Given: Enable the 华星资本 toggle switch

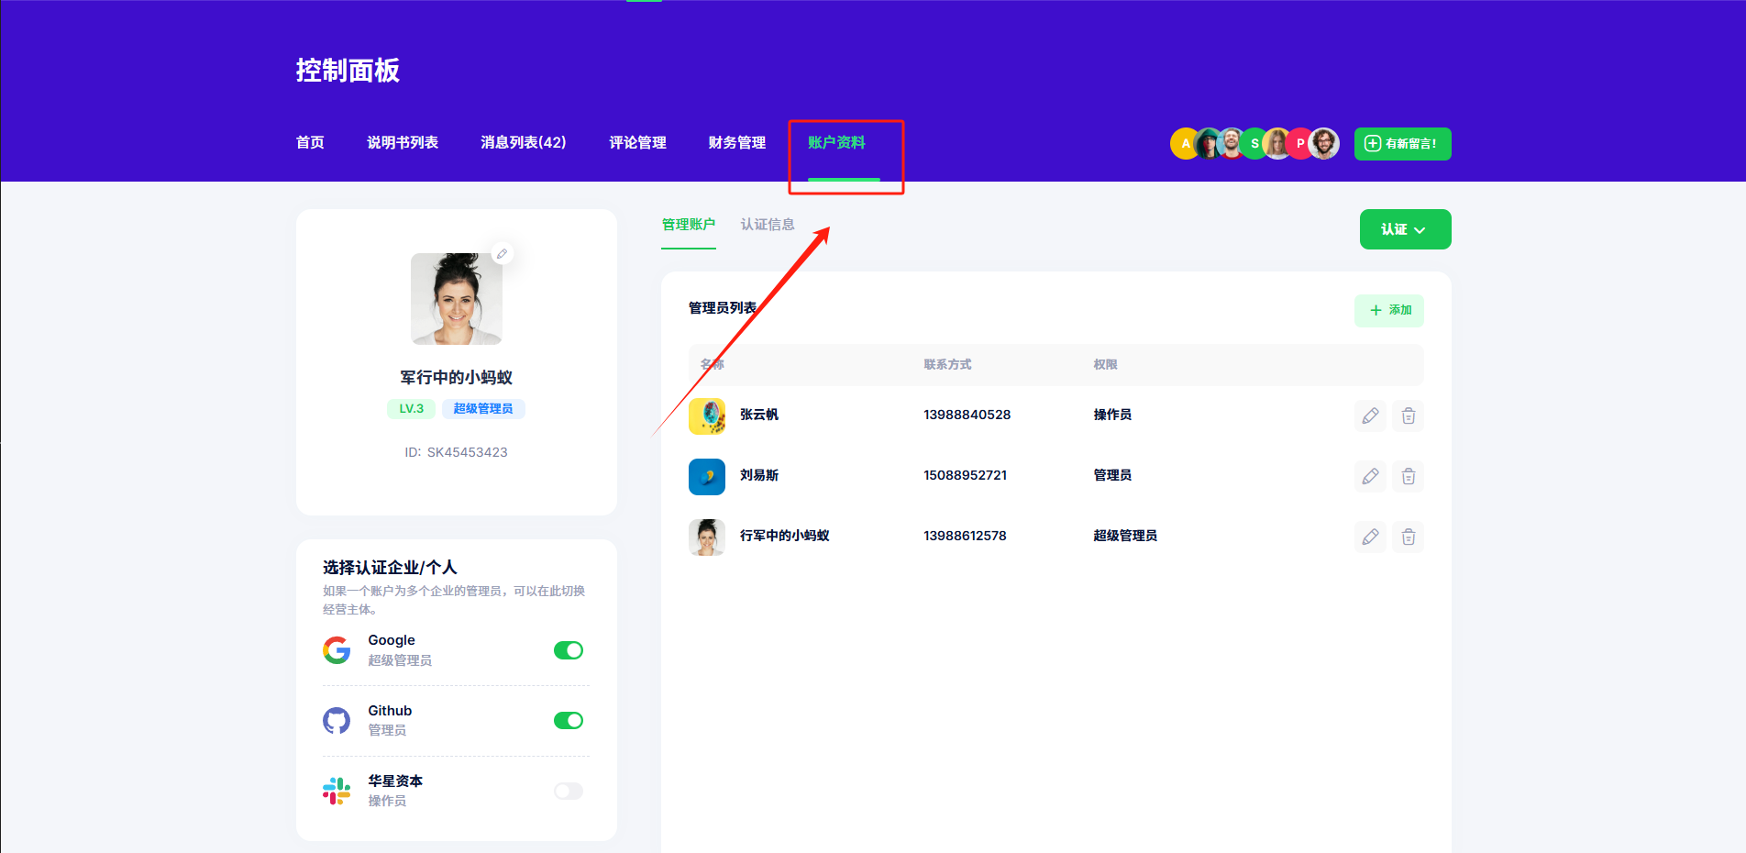Looking at the screenshot, I should point(569,791).
